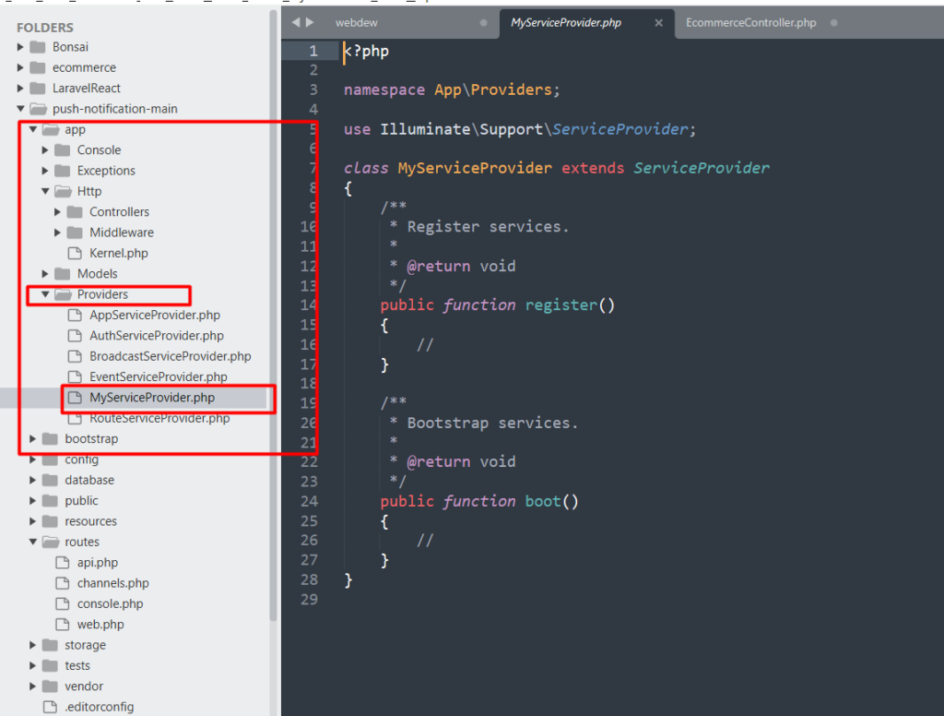Click the file icon beside EventServiceProvider.php

coord(77,376)
